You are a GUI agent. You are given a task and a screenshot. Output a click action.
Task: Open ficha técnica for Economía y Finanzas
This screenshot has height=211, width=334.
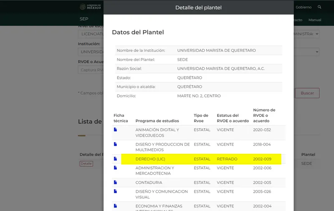[x=115, y=206]
